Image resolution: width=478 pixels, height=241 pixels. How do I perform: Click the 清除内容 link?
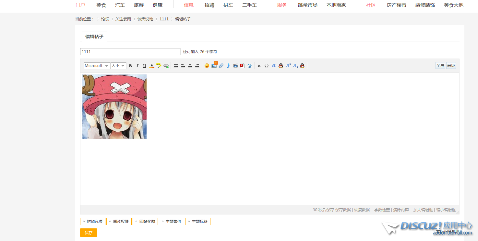tap(401, 210)
